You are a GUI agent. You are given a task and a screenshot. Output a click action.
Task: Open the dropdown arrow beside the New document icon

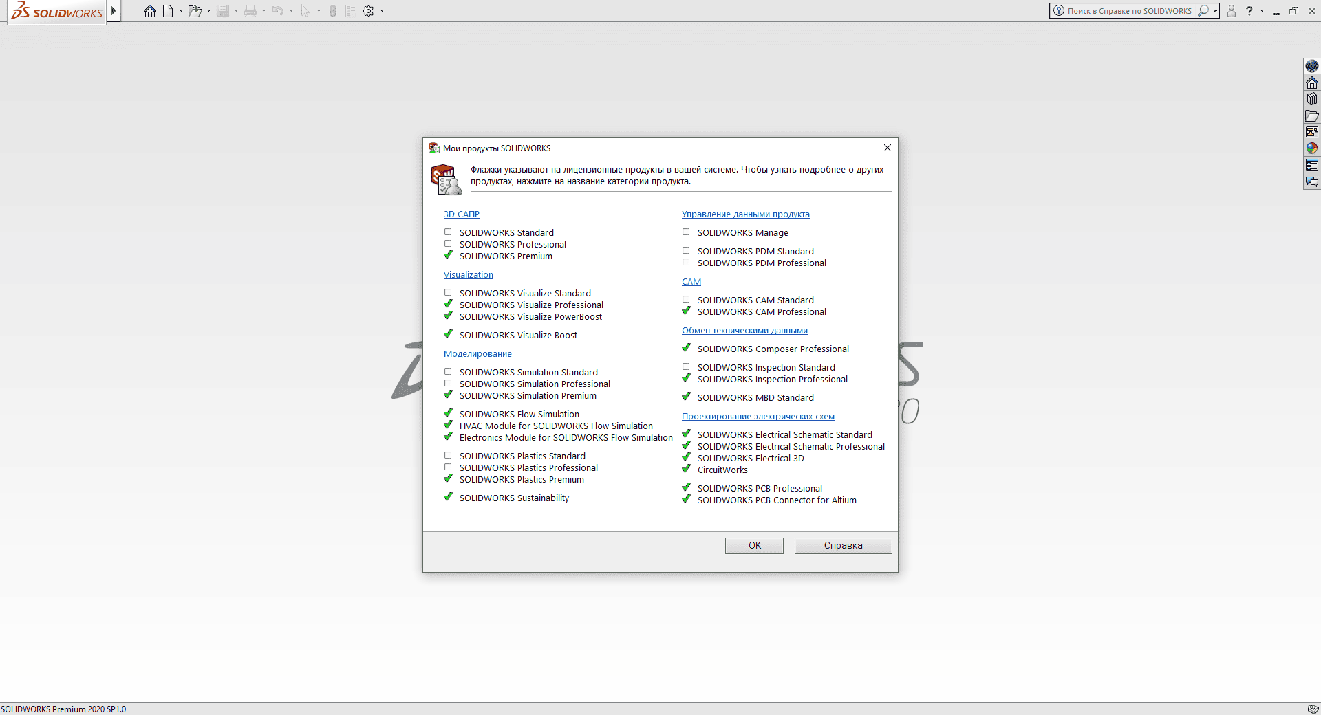click(x=181, y=11)
